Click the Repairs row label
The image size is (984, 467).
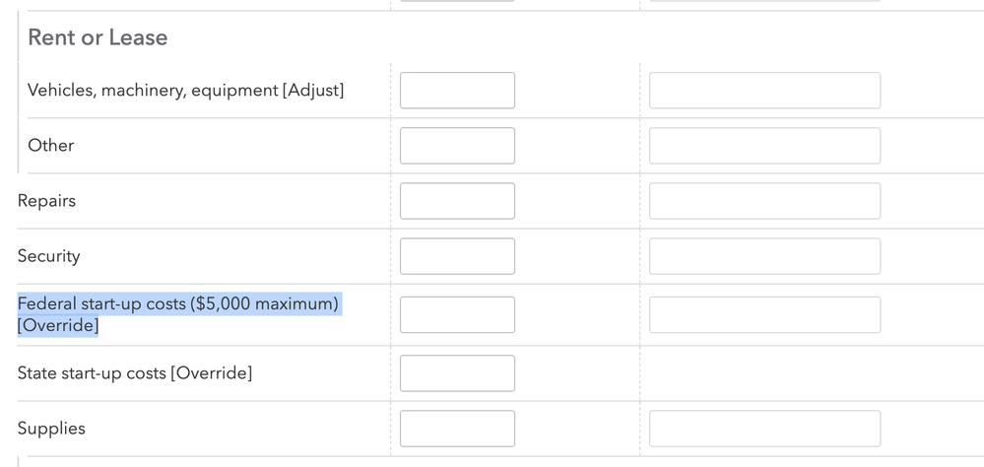click(46, 201)
